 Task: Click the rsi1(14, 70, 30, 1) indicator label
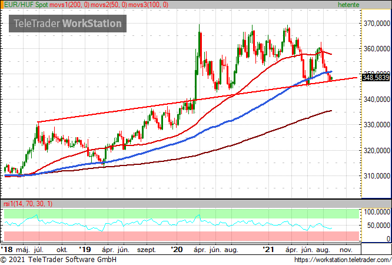click(28, 204)
